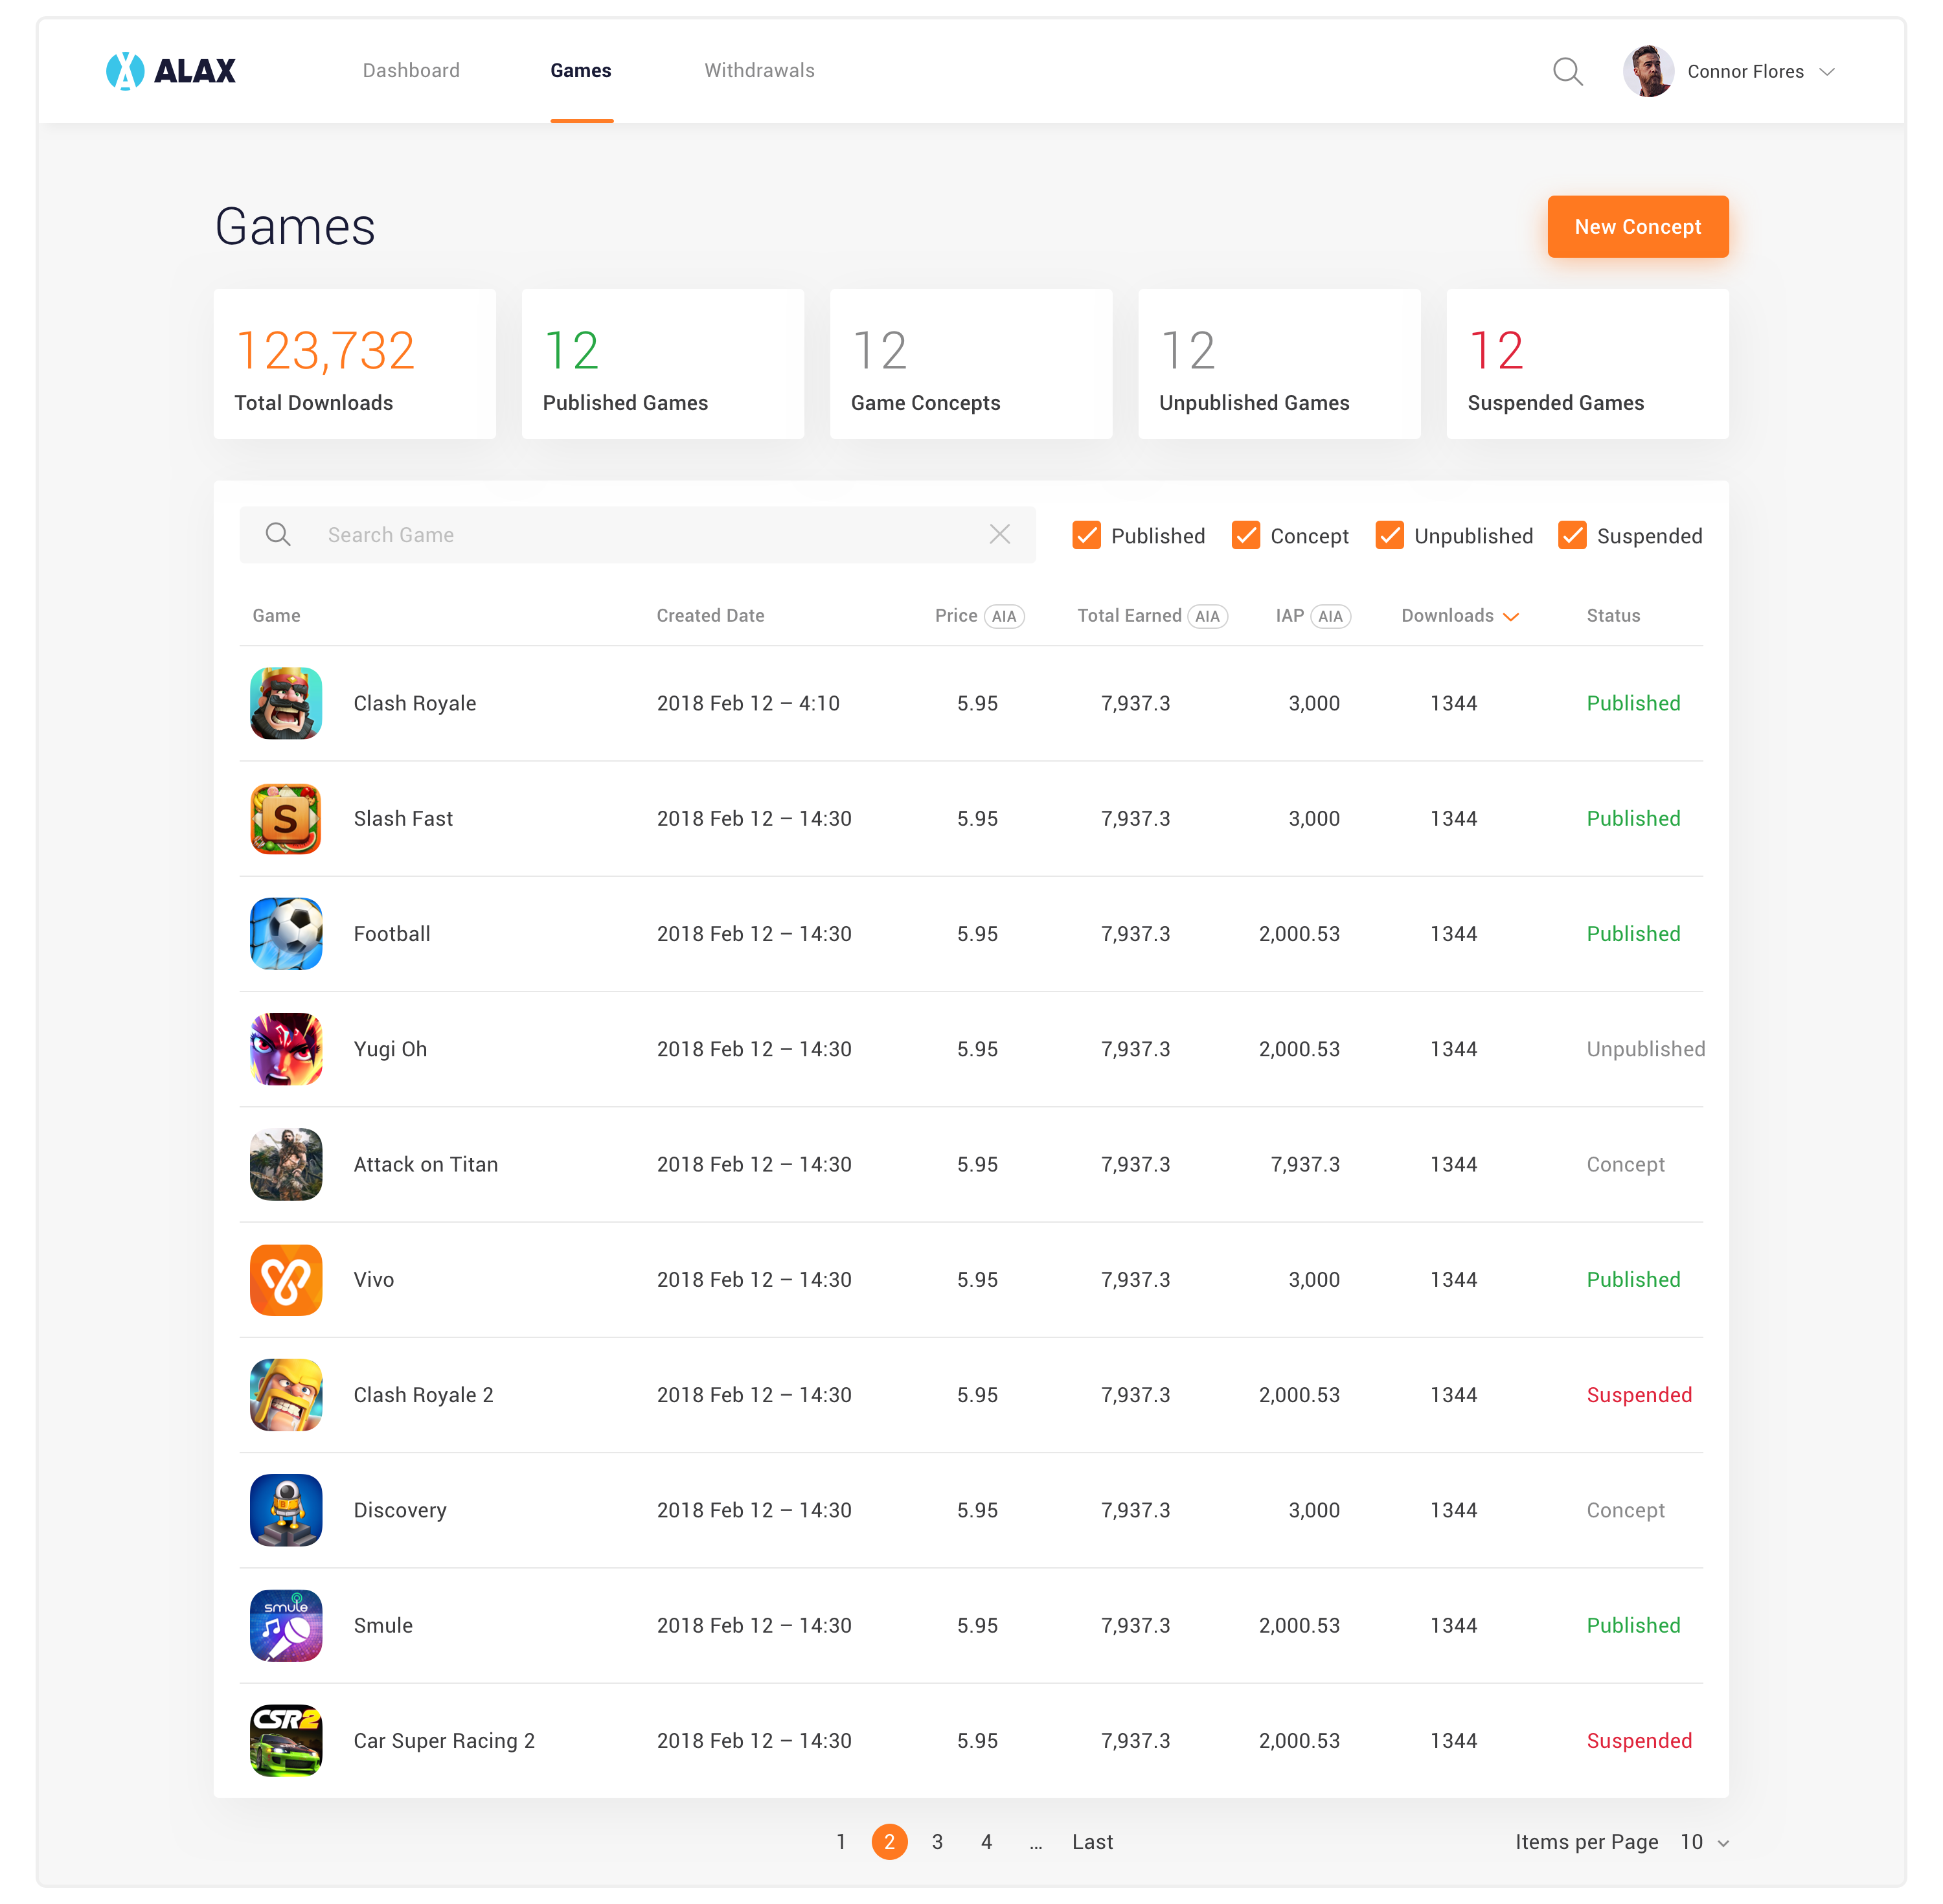Click the Search Game input field
Screen dimensions: 1943x1904
(x=640, y=535)
